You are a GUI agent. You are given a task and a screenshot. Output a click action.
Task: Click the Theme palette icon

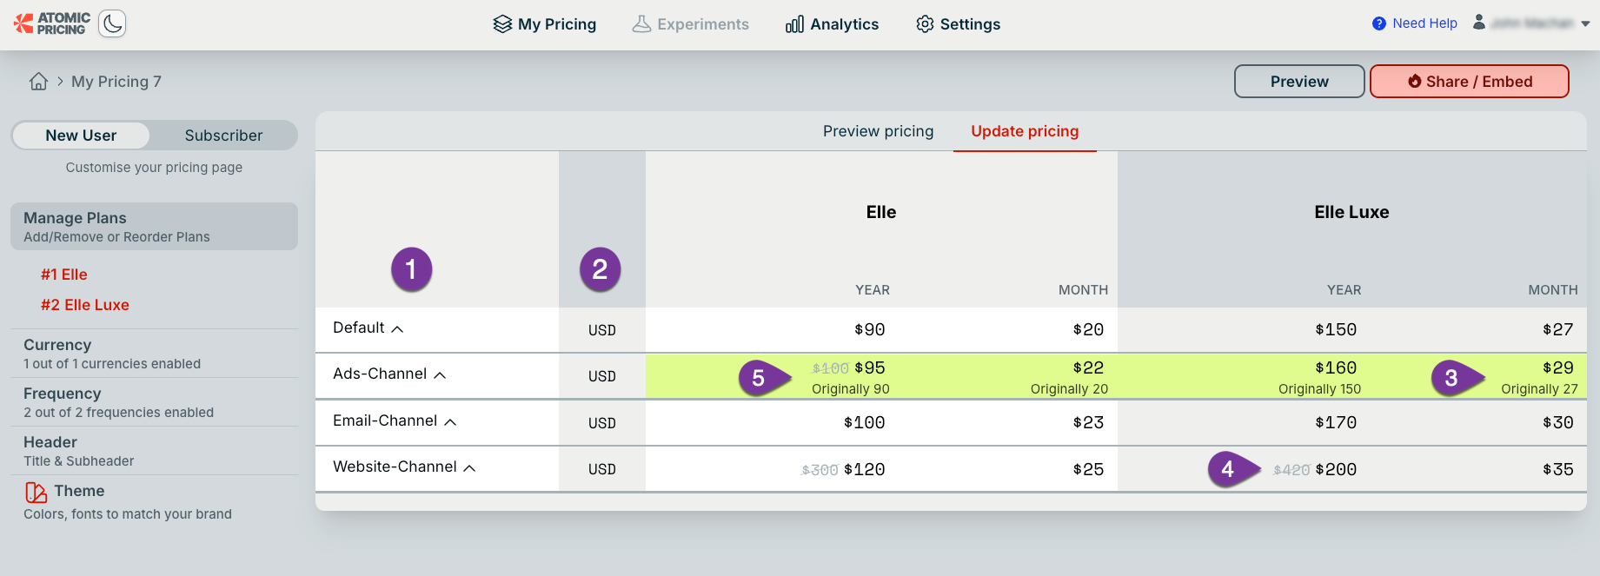36,493
